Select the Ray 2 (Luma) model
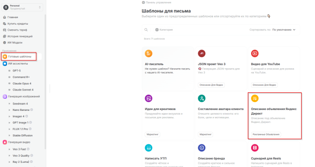Screen dimensions: 315x167 21,162
